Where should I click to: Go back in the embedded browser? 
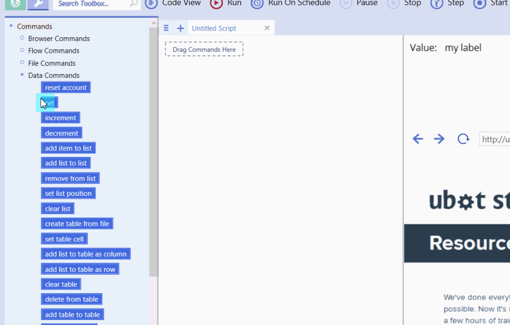[418, 139]
